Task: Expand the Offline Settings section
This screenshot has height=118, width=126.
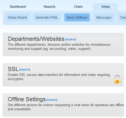Action: (52, 100)
